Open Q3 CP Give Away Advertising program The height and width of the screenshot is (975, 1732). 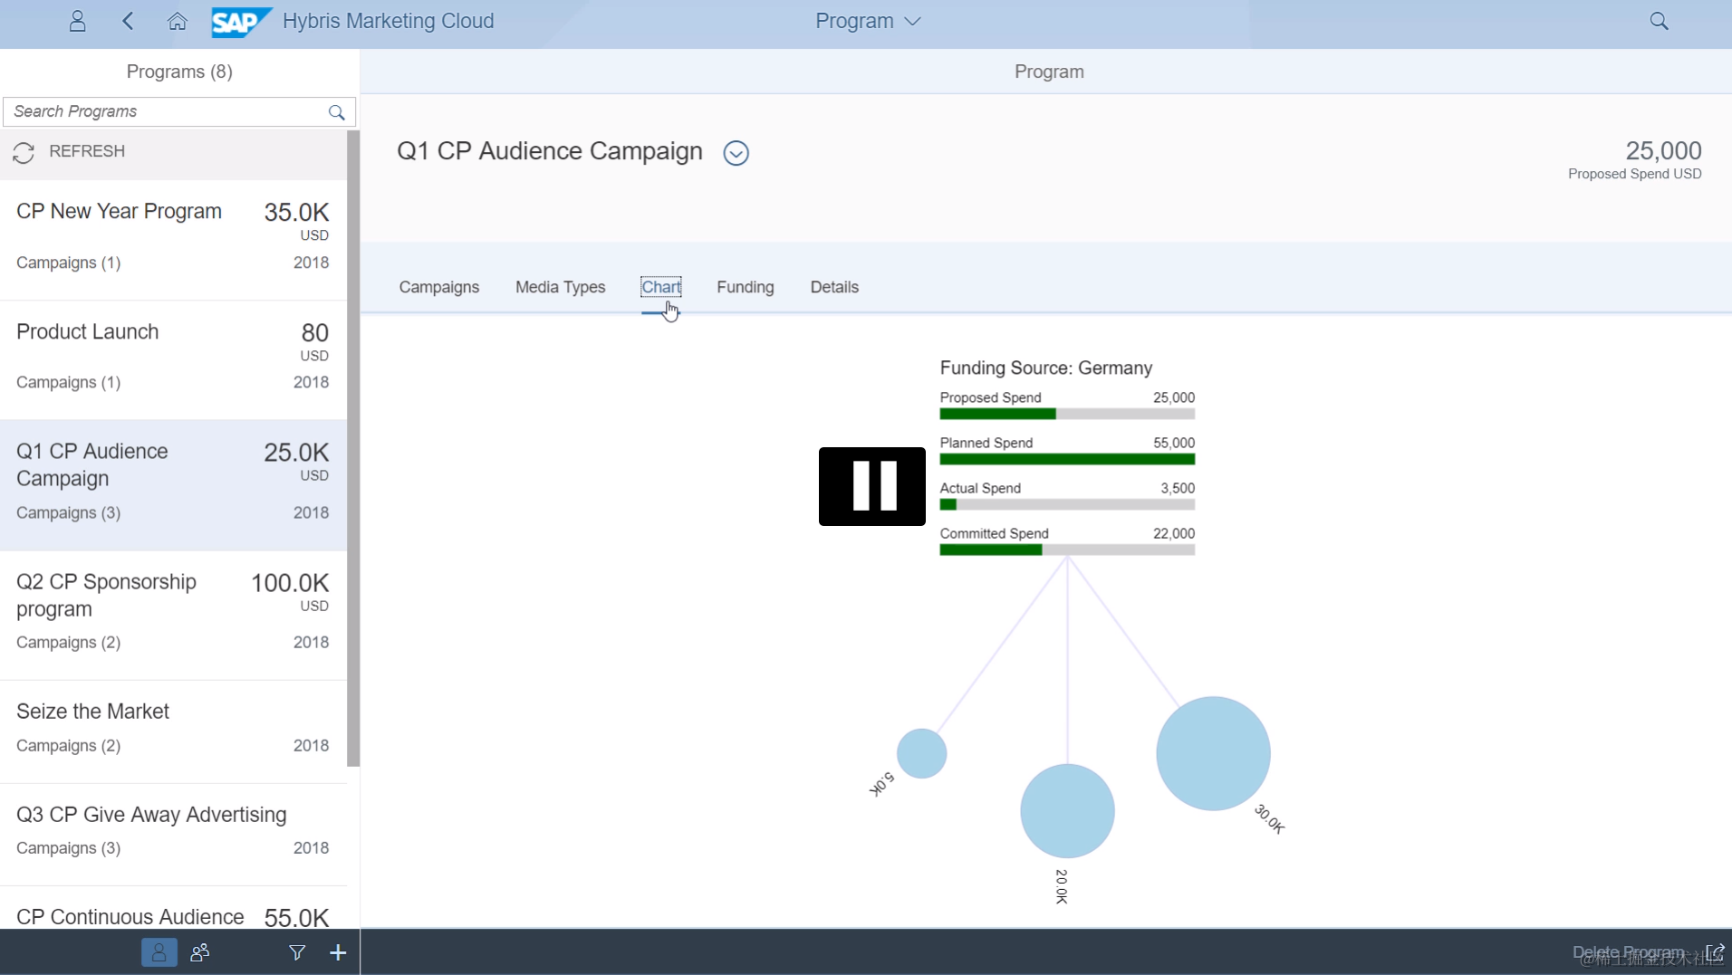point(173,834)
